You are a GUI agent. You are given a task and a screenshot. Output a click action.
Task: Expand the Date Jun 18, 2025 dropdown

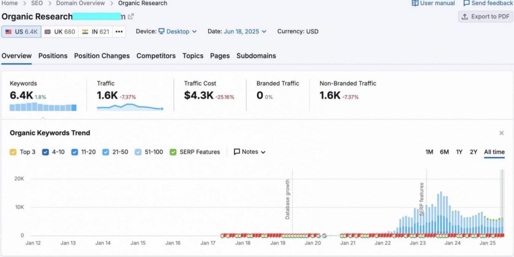pos(245,31)
